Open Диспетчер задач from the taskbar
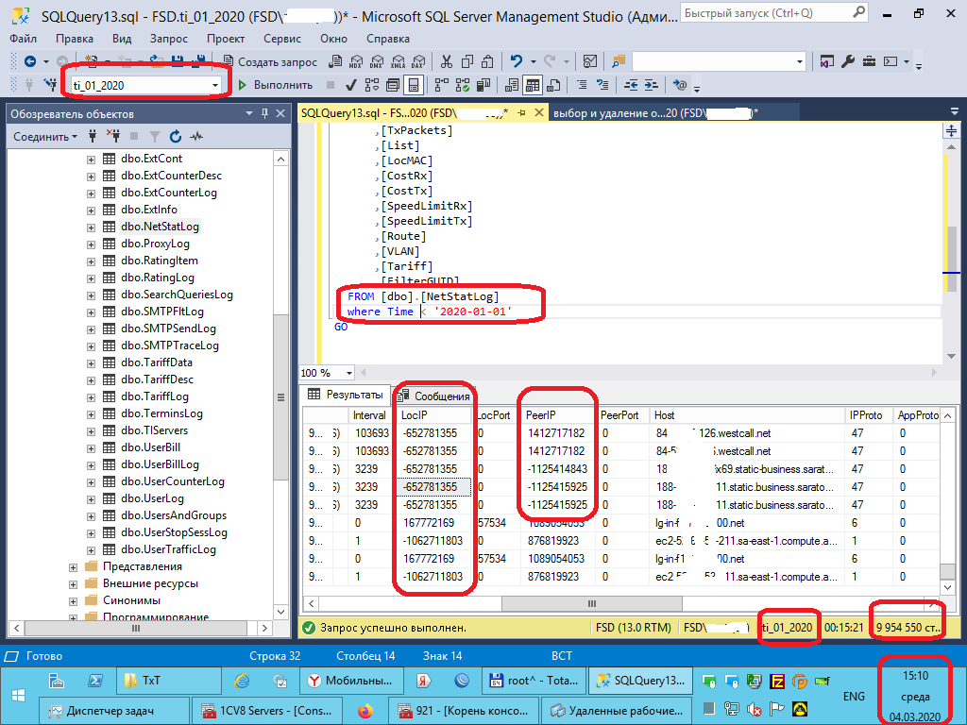This screenshot has width=967, height=725. (113, 710)
